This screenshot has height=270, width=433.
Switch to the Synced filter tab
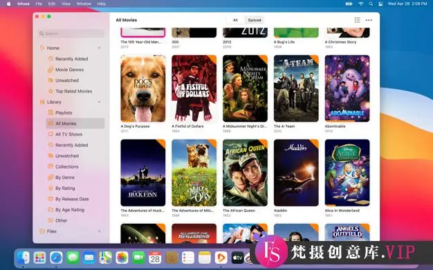(x=255, y=20)
